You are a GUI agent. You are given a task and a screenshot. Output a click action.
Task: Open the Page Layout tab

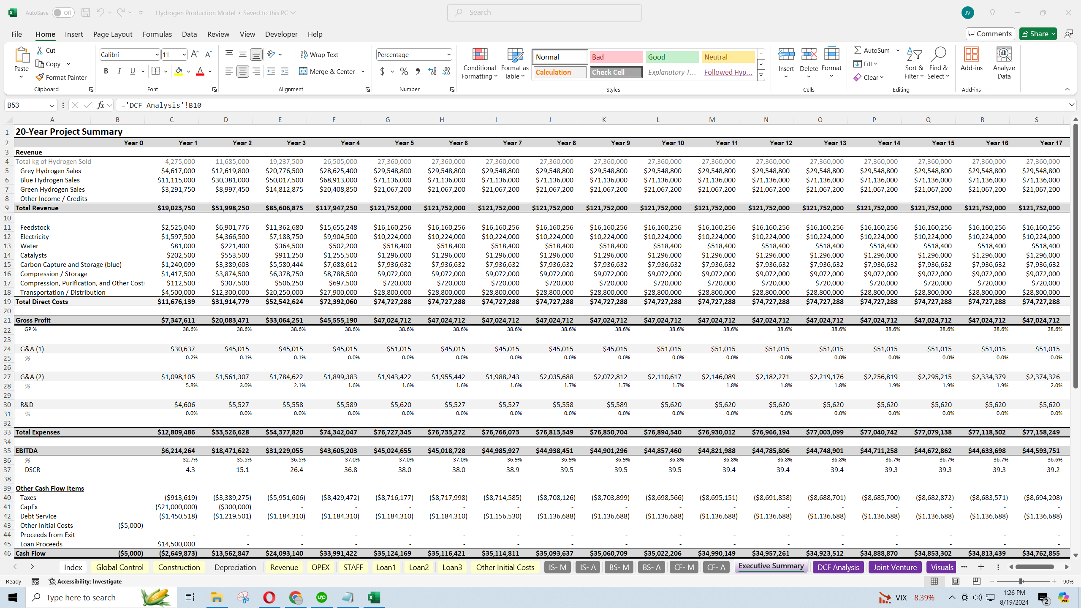(113, 34)
